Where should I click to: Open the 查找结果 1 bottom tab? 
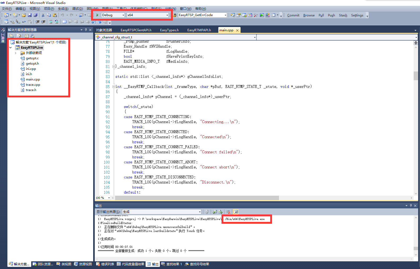[171, 264]
